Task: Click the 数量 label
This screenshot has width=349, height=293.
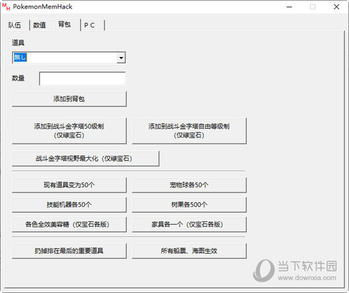Action: pos(18,78)
